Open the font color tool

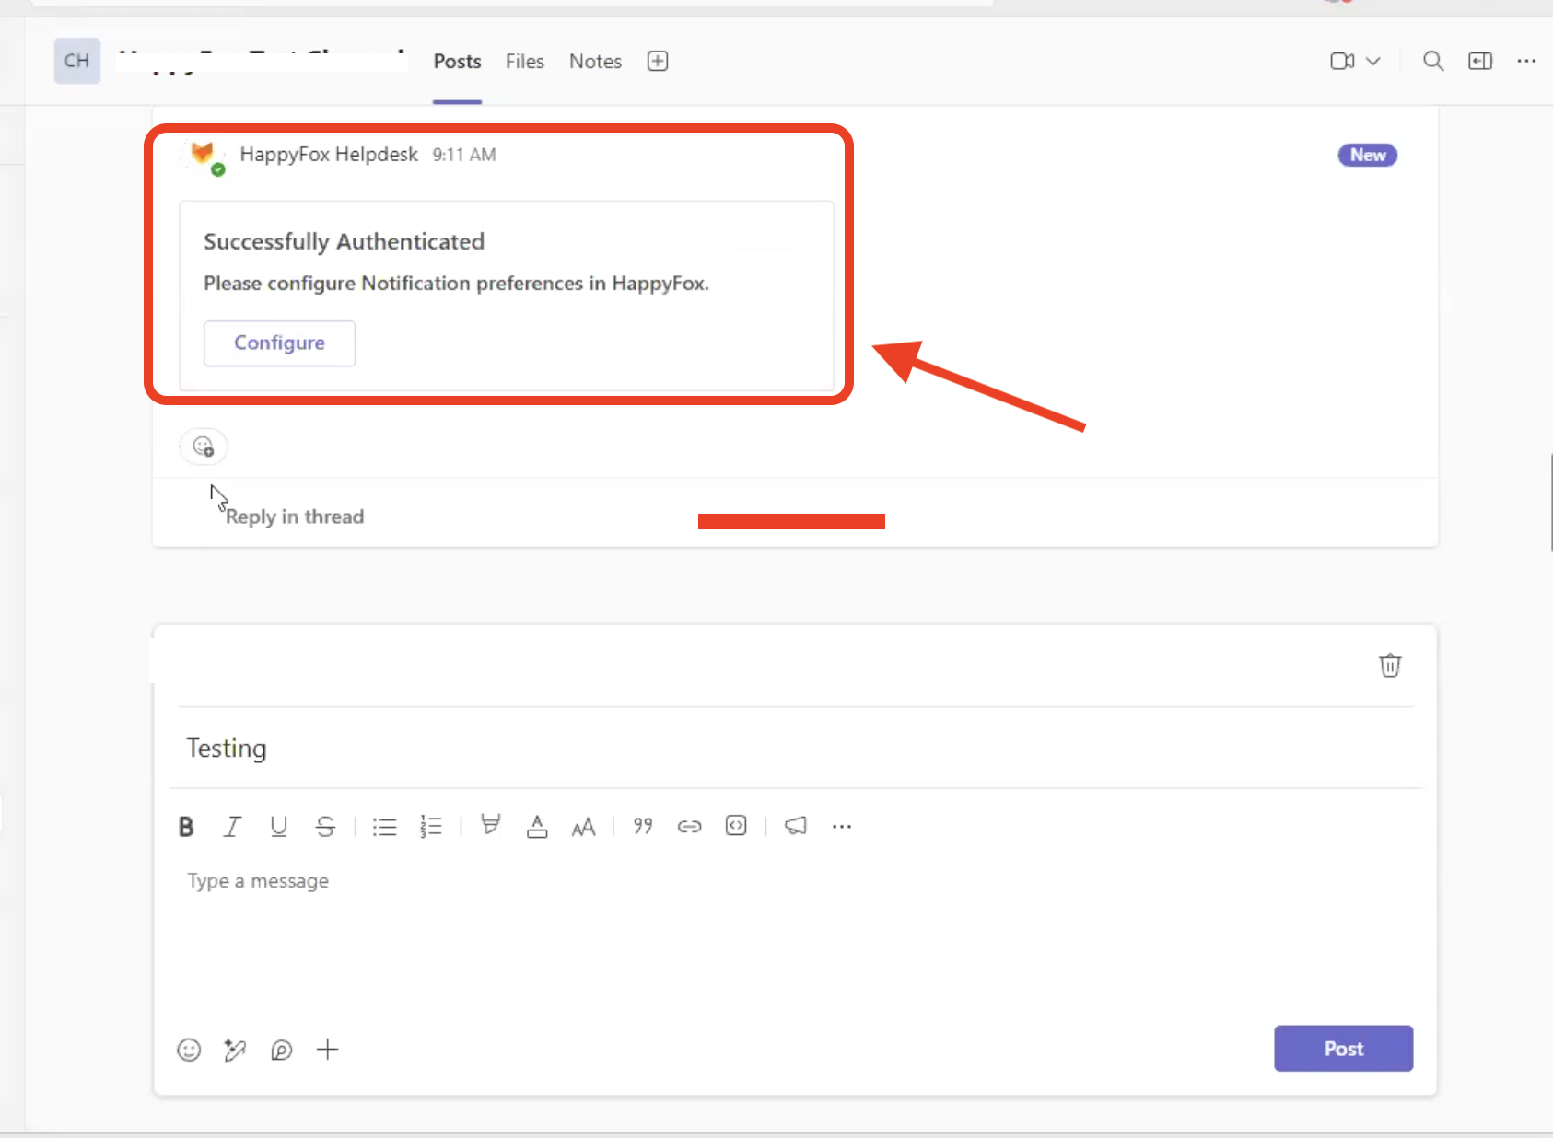(537, 827)
